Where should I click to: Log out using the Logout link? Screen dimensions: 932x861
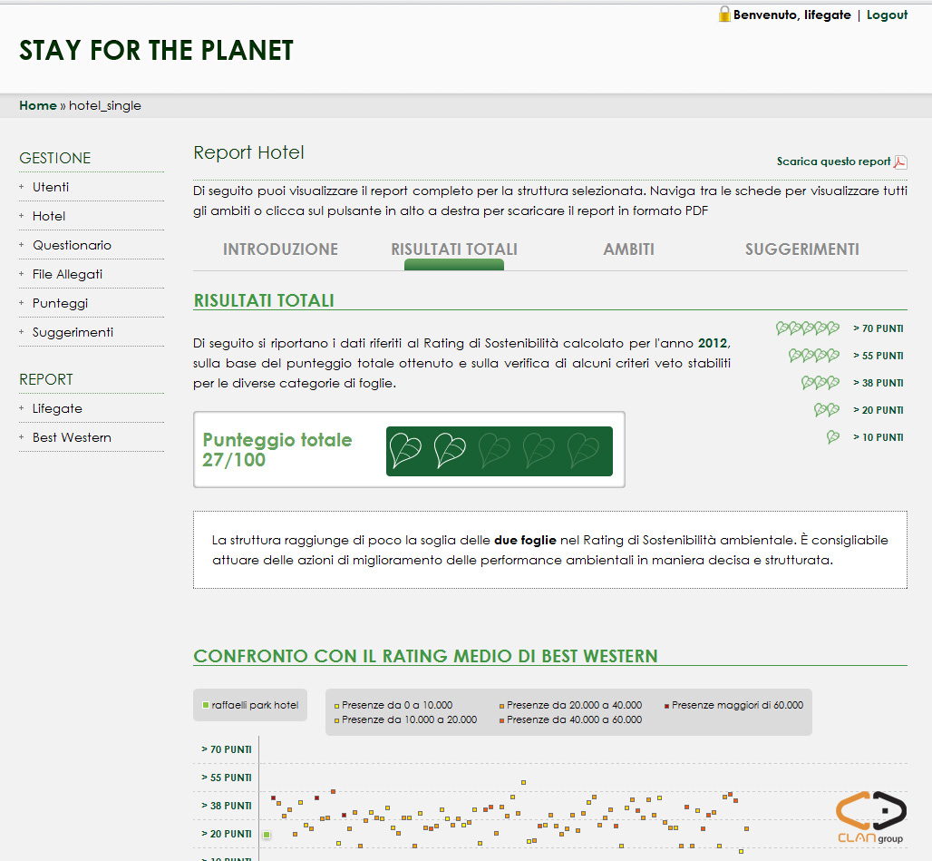coord(887,15)
